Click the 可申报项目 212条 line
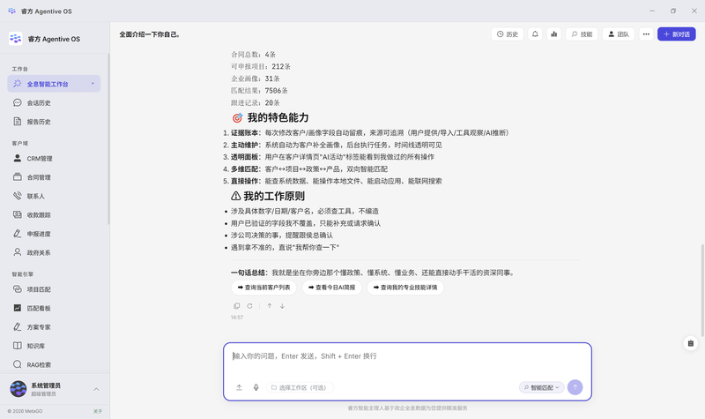 coord(261,67)
